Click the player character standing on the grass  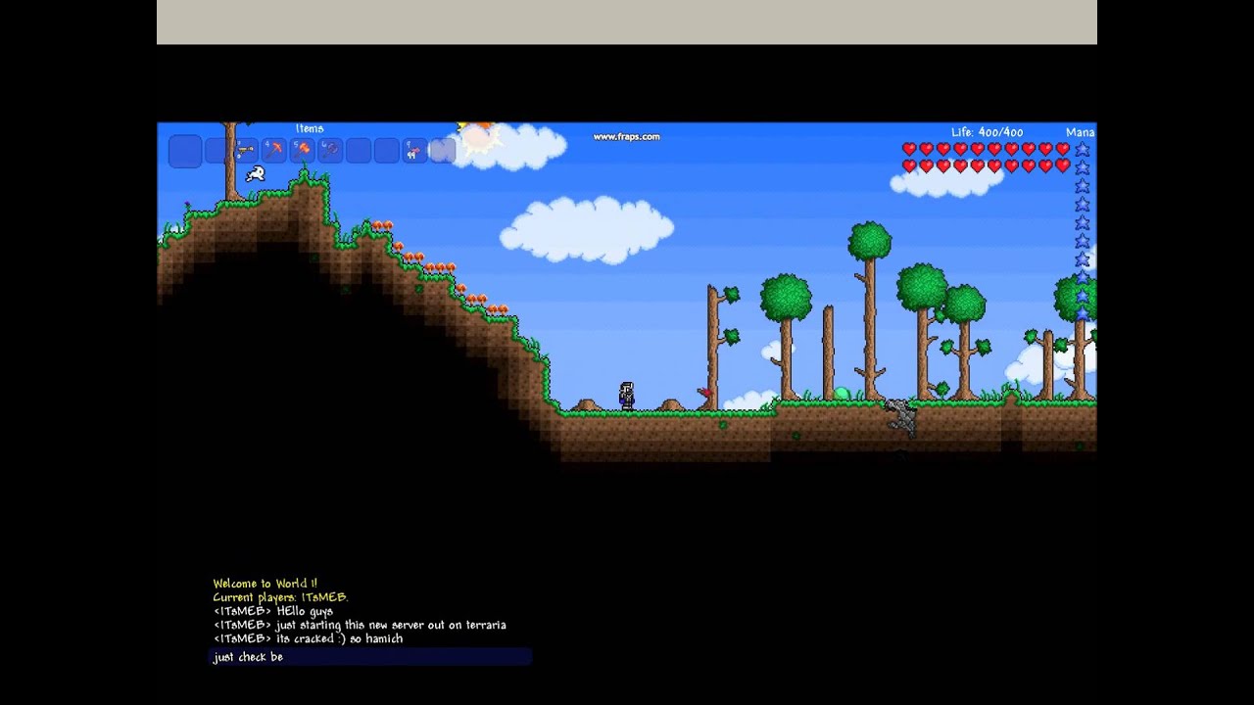(626, 396)
